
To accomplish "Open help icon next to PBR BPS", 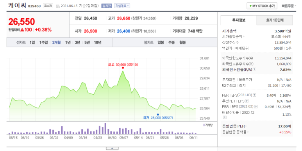I will [x=256, y=106].
